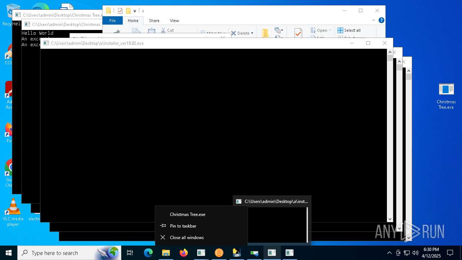Click the Delete button in Explorer ribbon

click(x=240, y=33)
